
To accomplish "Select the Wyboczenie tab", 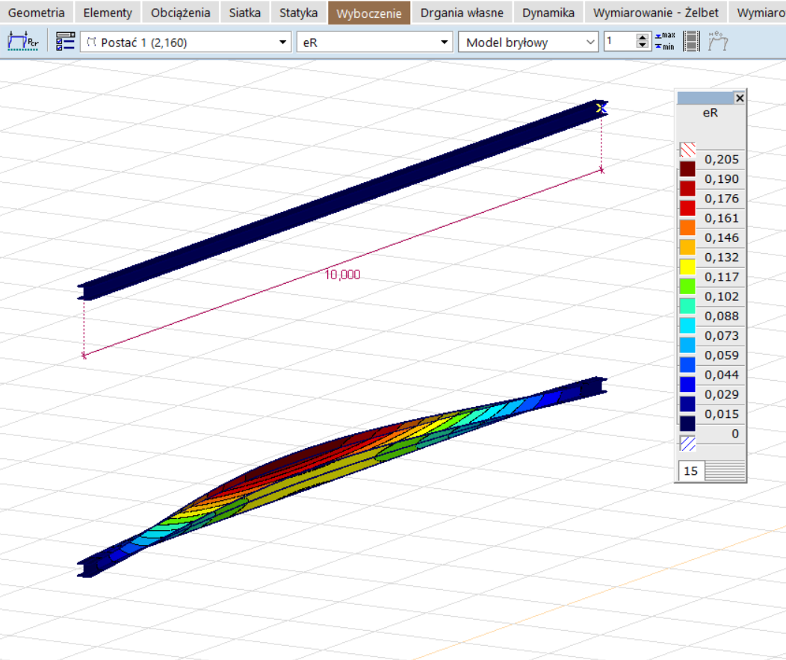I will tap(369, 13).
